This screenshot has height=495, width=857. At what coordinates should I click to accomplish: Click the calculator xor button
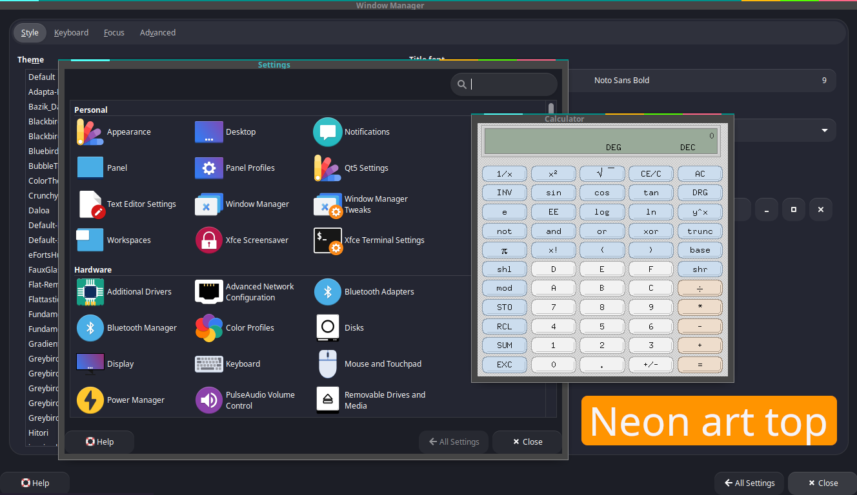point(651,231)
